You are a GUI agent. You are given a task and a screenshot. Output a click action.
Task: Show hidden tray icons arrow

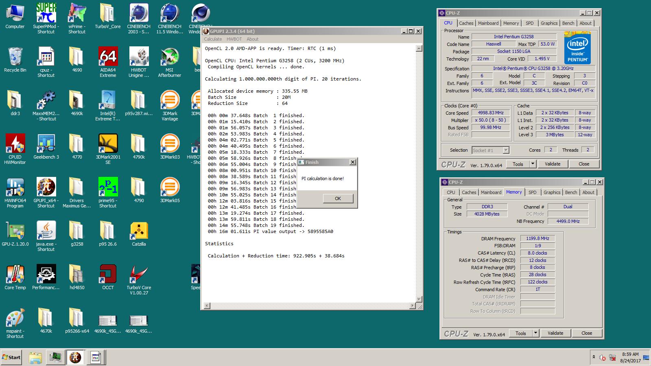pos(594,357)
